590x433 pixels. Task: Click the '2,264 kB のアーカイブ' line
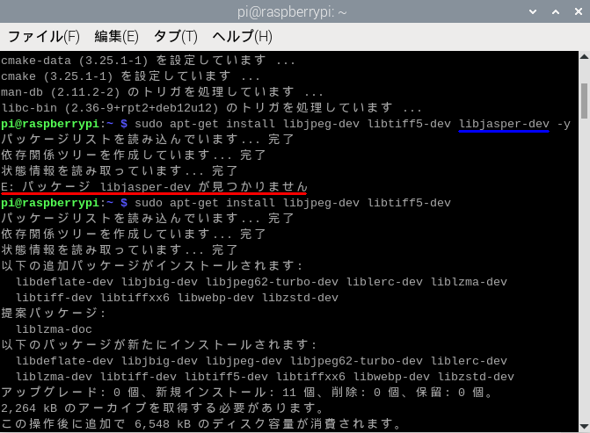[x=163, y=408]
